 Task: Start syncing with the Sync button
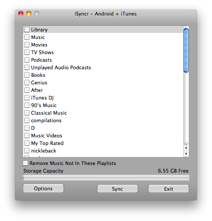[x=117, y=189]
